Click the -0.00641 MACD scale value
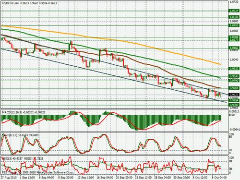This screenshot has width=240, height=180. (234, 129)
